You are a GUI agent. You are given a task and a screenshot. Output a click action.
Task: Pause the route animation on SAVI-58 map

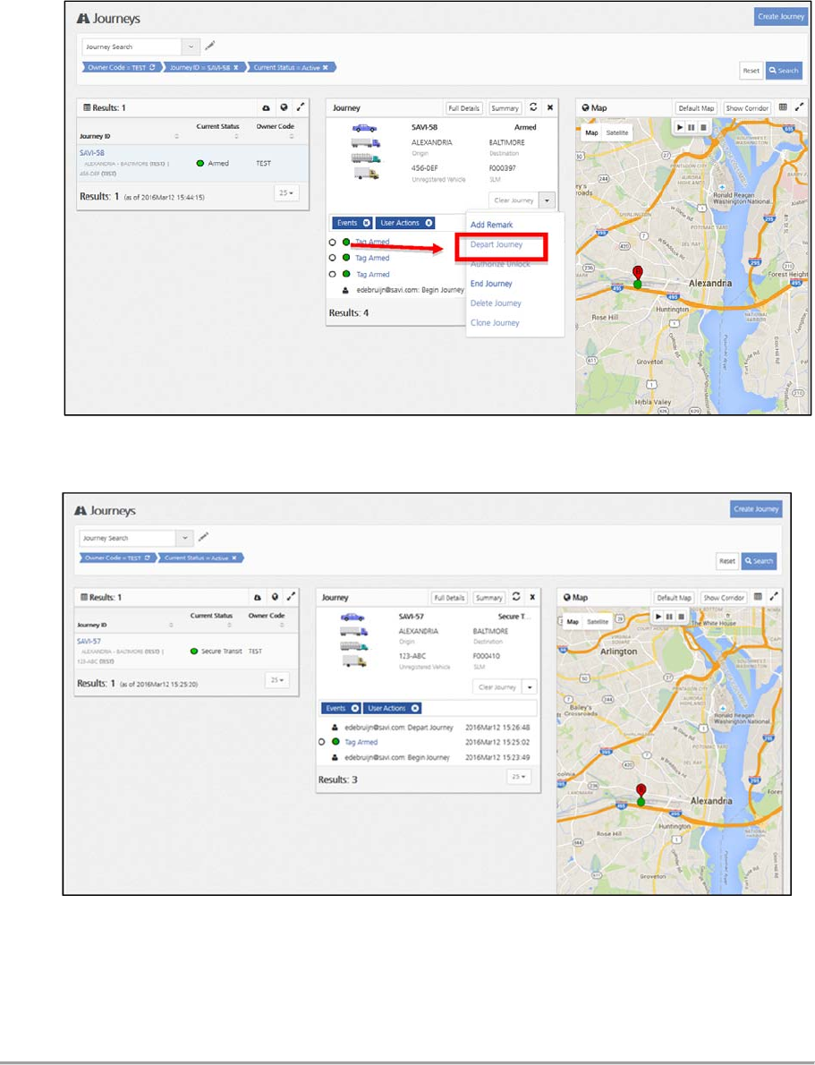(692, 127)
